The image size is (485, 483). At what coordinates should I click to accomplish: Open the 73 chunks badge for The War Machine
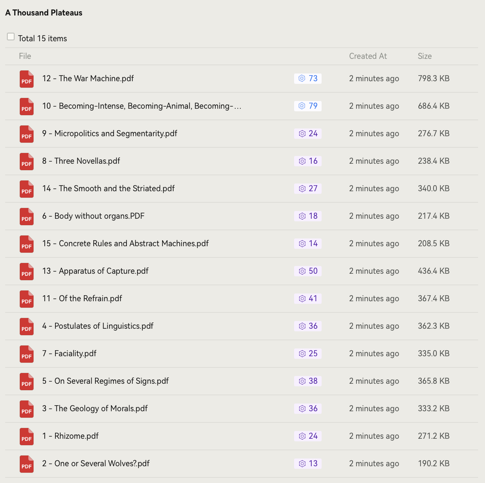tap(308, 79)
